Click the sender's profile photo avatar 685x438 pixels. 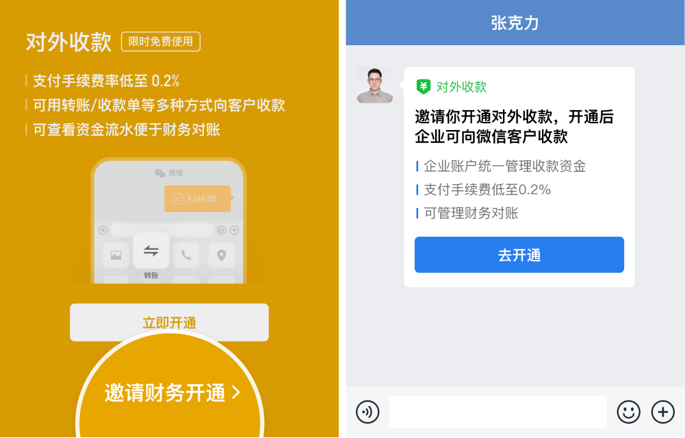coord(375,85)
